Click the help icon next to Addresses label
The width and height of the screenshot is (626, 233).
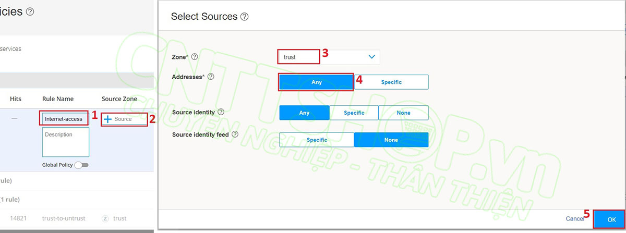211,77
